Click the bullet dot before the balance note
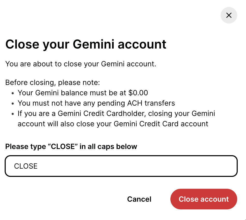246x220 pixels. click(x=13, y=93)
